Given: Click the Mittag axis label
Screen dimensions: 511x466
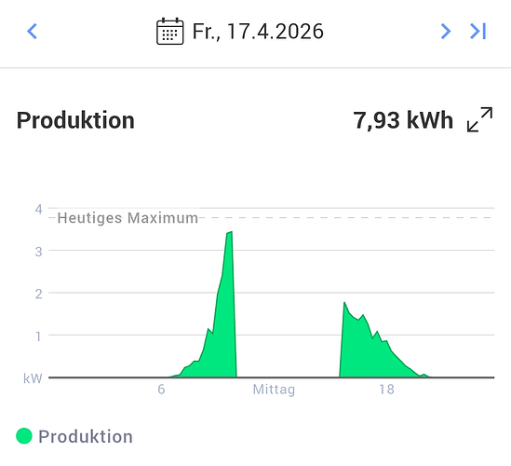Looking at the screenshot, I should tap(274, 390).
